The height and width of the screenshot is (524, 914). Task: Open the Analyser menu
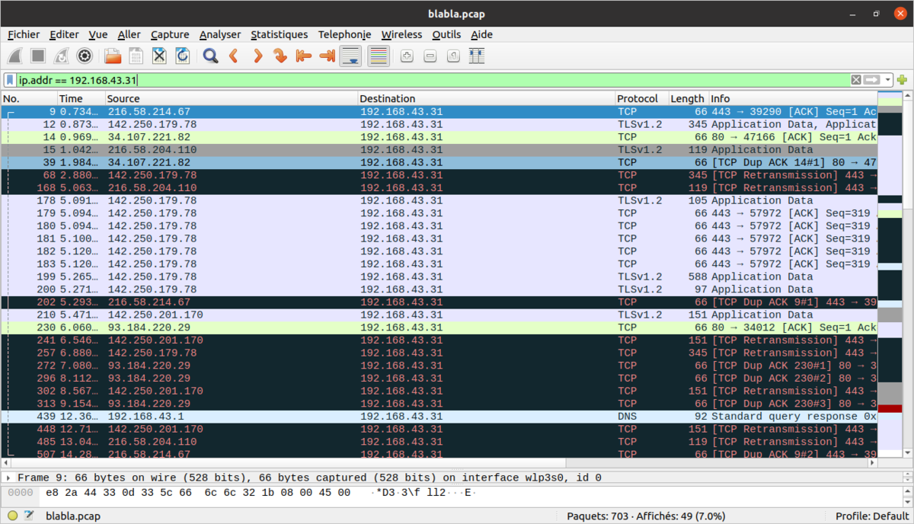pos(219,34)
